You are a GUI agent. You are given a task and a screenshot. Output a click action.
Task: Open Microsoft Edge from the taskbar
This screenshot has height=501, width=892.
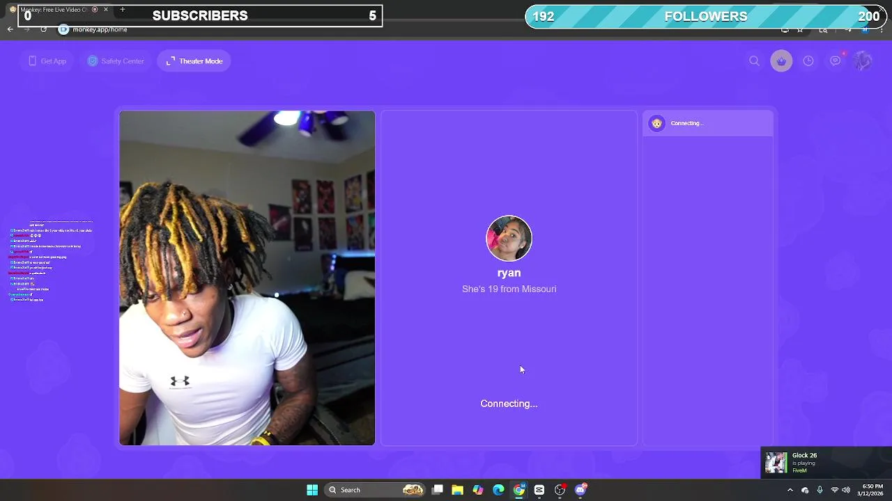[x=498, y=490]
